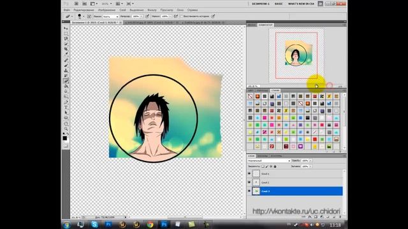Open the Windows Start menu
The height and width of the screenshot is (229, 408).
point(66,225)
